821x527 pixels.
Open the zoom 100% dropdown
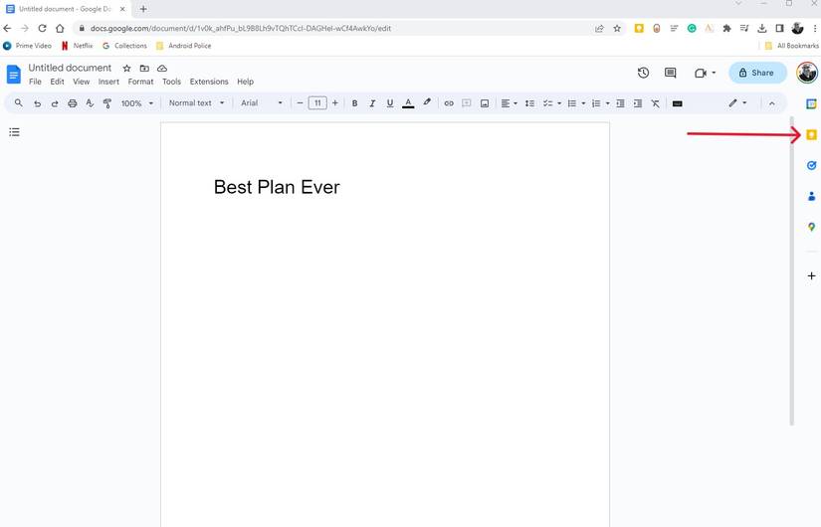point(136,103)
